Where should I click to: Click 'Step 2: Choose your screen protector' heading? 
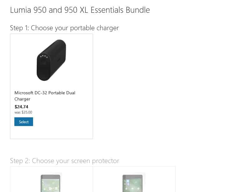(65, 161)
